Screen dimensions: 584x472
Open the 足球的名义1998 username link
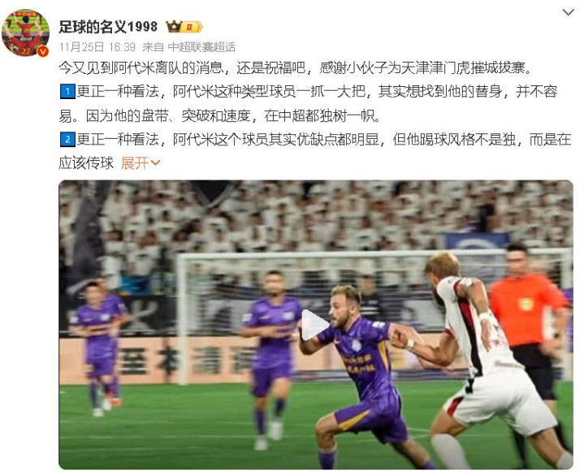coord(108,27)
